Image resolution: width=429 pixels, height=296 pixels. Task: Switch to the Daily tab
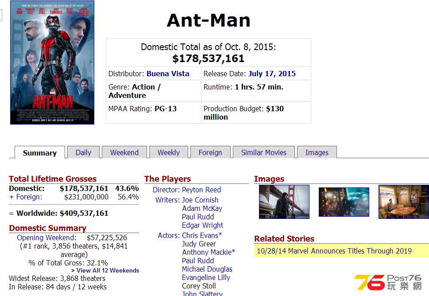click(83, 152)
